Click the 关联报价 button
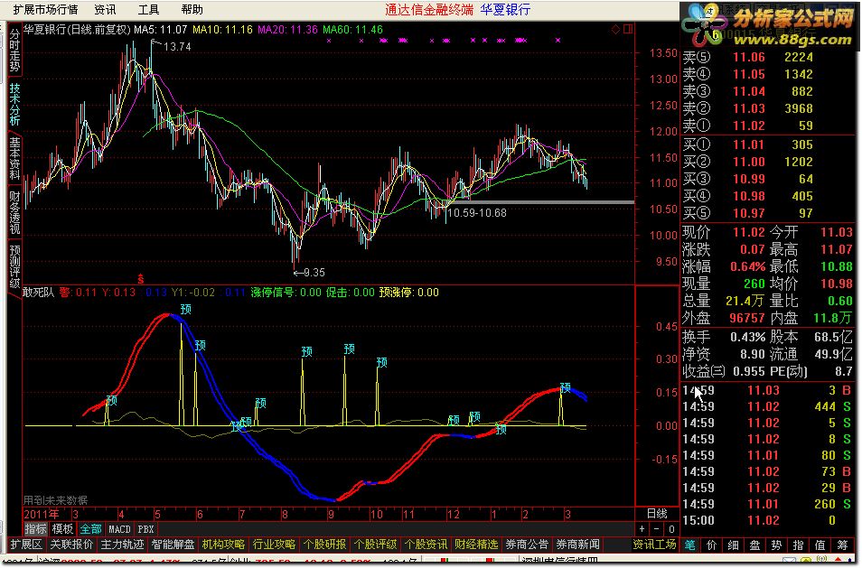The height and width of the screenshot is (568, 862). point(71,545)
